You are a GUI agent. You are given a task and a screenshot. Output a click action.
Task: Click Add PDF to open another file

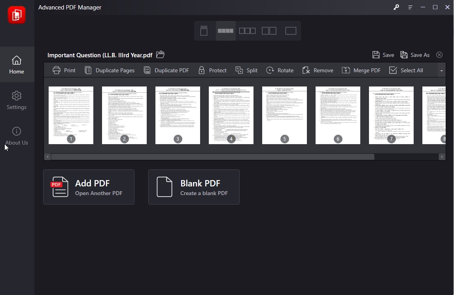[89, 187]
